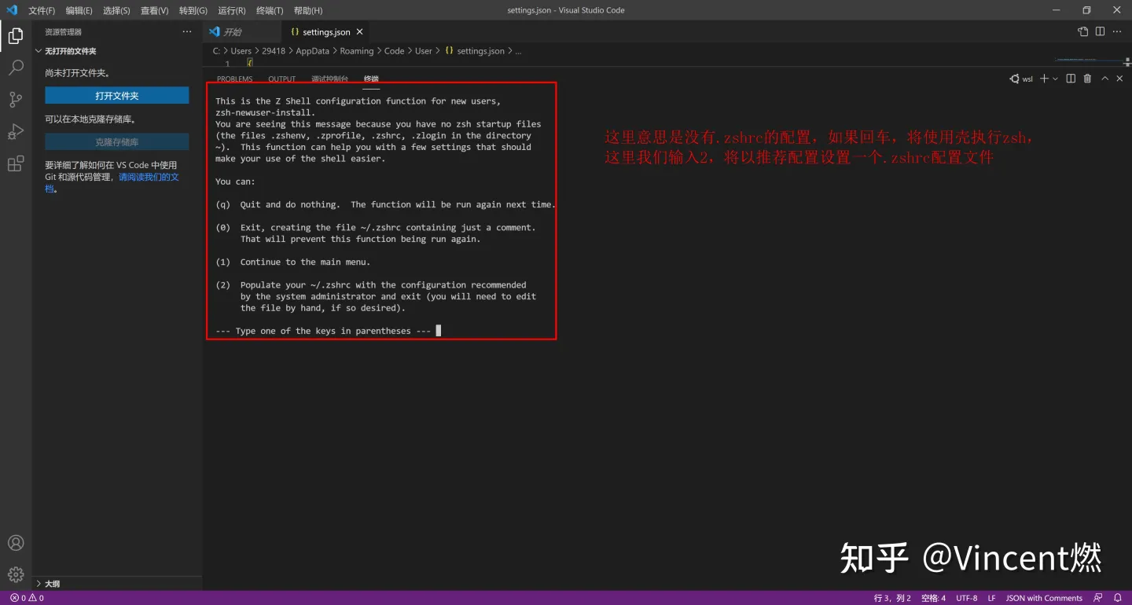Click the 'LF' end-of-line status
This screenshot has height=605, width=1132.
click(x=992, y=598)
